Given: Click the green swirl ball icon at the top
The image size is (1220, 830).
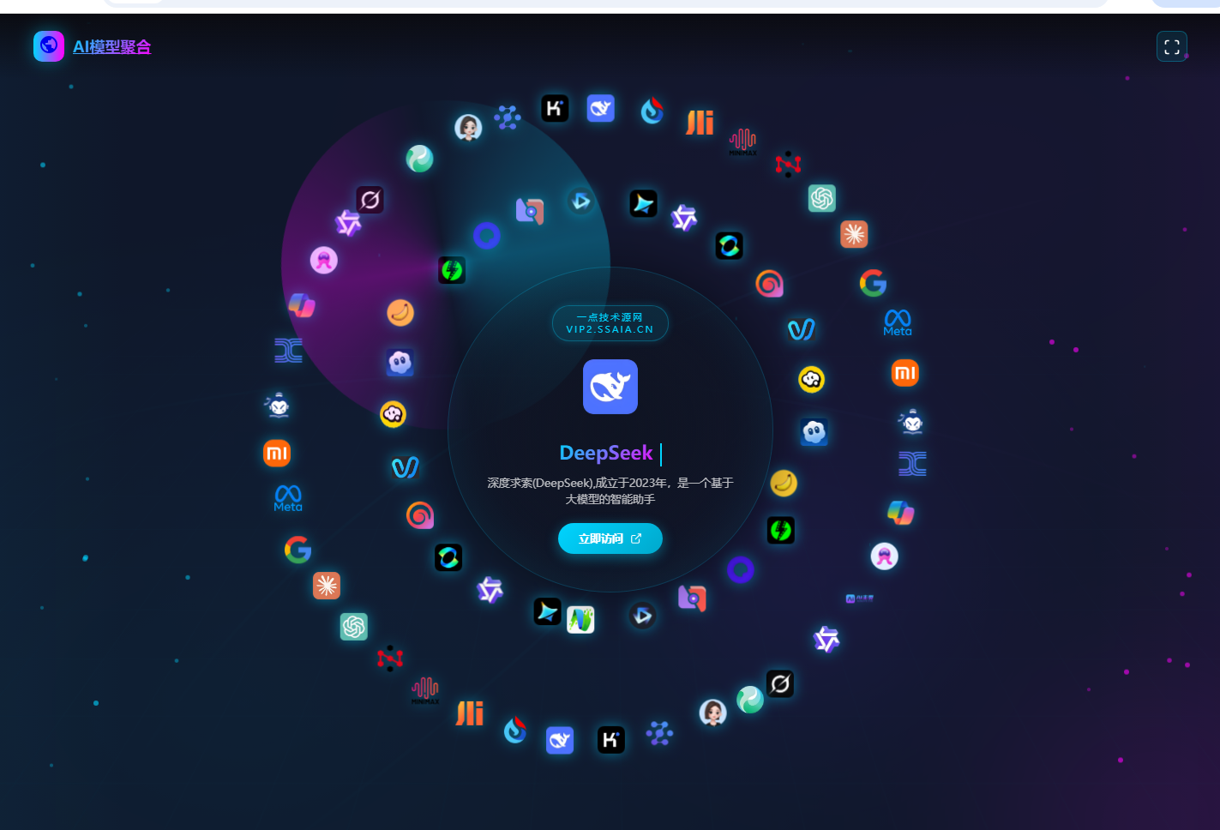Looking at the screenshot, I should click(x=419, y=159).
